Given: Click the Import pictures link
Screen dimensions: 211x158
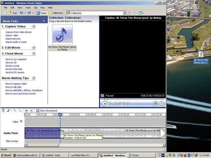Looking at the screenshot, I should coord(13,39).
